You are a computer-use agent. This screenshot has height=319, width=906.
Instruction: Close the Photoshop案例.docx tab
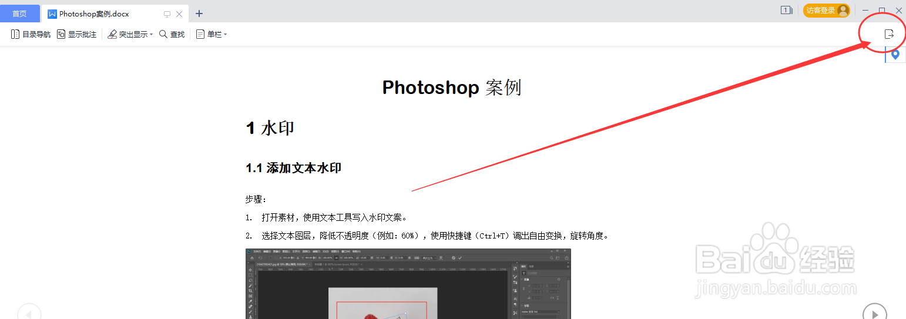tap(179, 14)
